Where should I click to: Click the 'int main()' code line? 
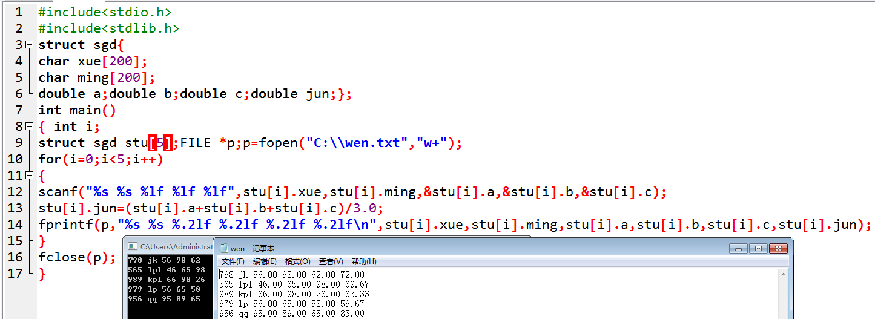pyautogui.click(x=77, y=110)
